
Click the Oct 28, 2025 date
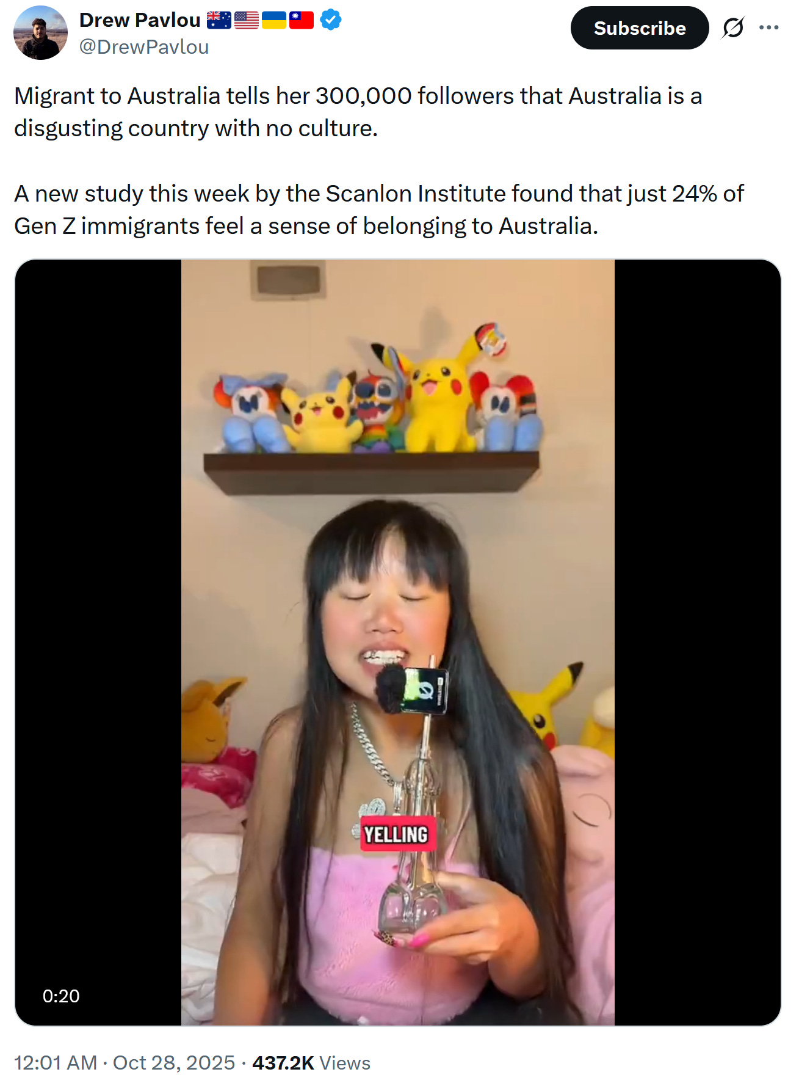[174, 1063]
